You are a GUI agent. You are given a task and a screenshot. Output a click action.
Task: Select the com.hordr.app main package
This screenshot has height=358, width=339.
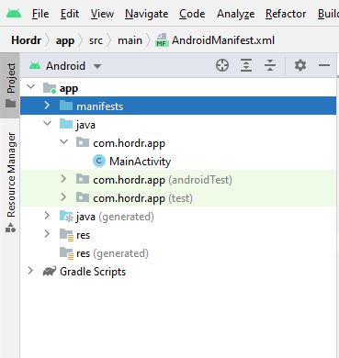tap(129, 143)
